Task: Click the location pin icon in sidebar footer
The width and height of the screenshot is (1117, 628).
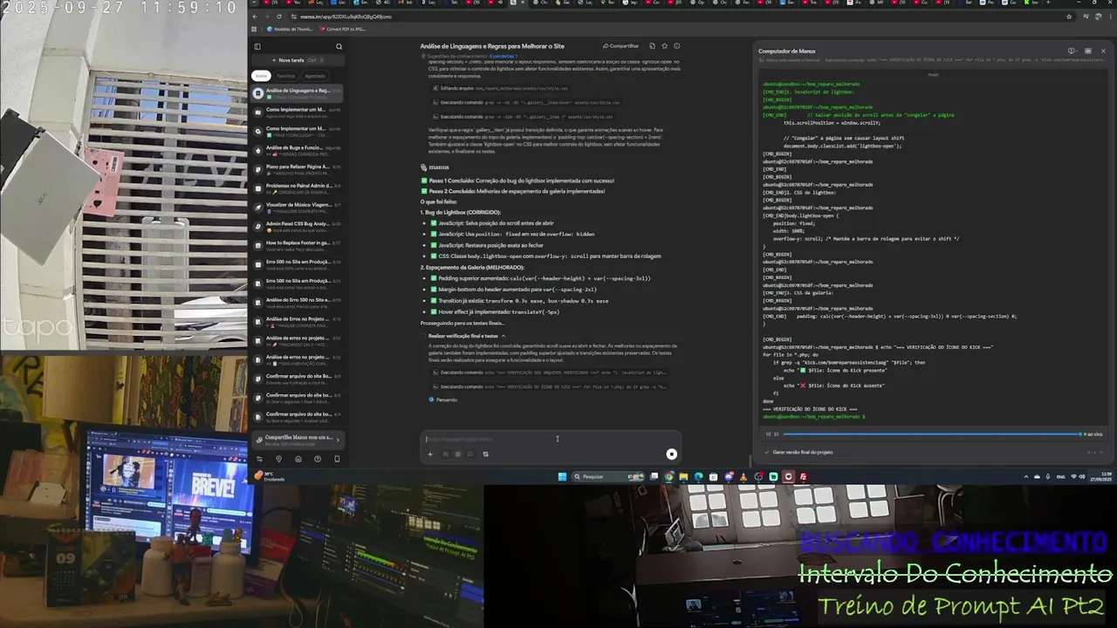Action: coord(278,459)
